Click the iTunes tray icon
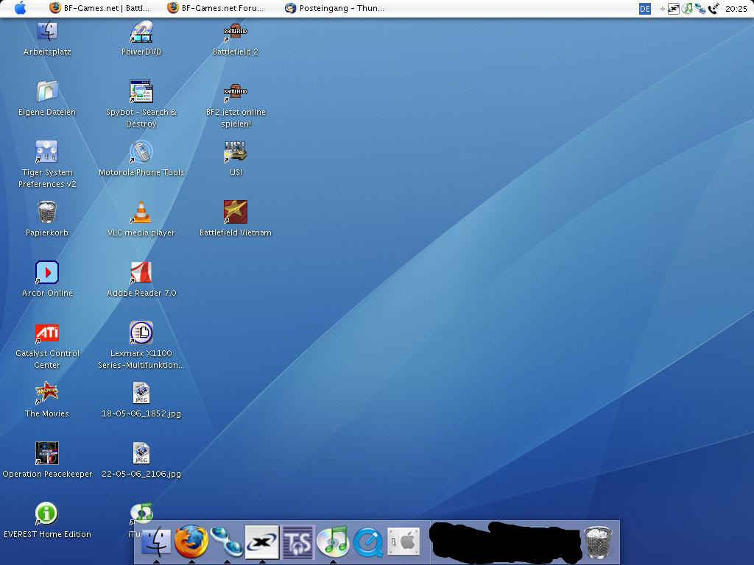Viewport: 754px width, 565px height. (x=687, y=9)
